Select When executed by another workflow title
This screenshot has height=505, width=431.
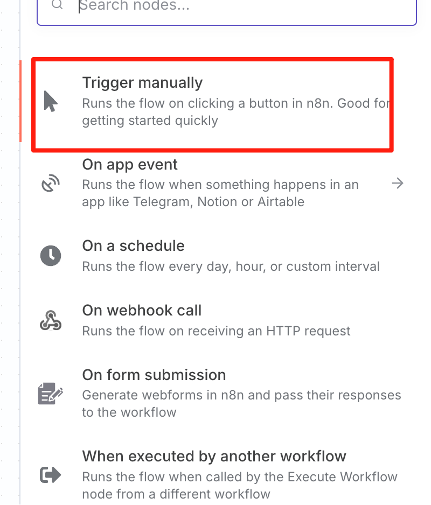tap(214, 457)
